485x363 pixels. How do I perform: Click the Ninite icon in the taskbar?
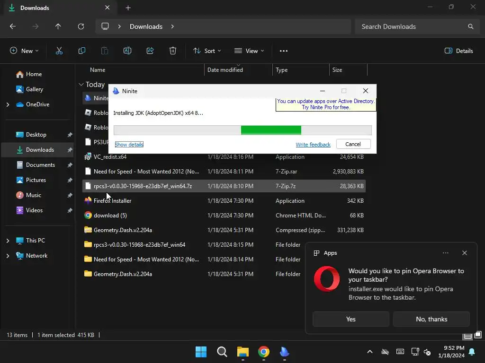click(284, 352)
